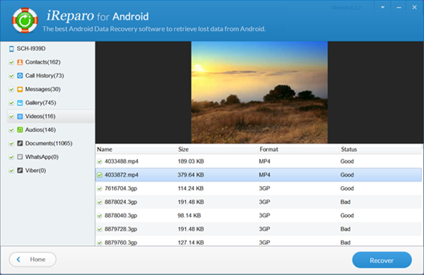Uncheck the Documents(11065) checkbox
This screenshot has height=275, width=424.
(x=11, y=144)
